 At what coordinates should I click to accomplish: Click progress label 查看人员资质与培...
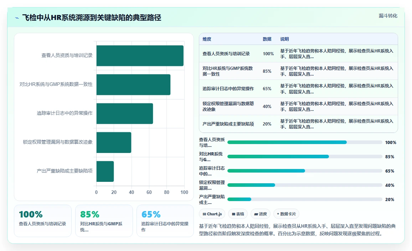212,142
